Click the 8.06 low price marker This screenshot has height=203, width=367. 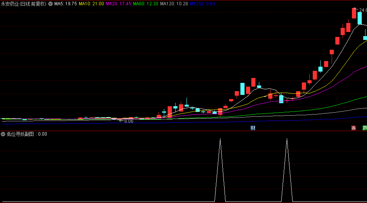(x=128, y=121)
